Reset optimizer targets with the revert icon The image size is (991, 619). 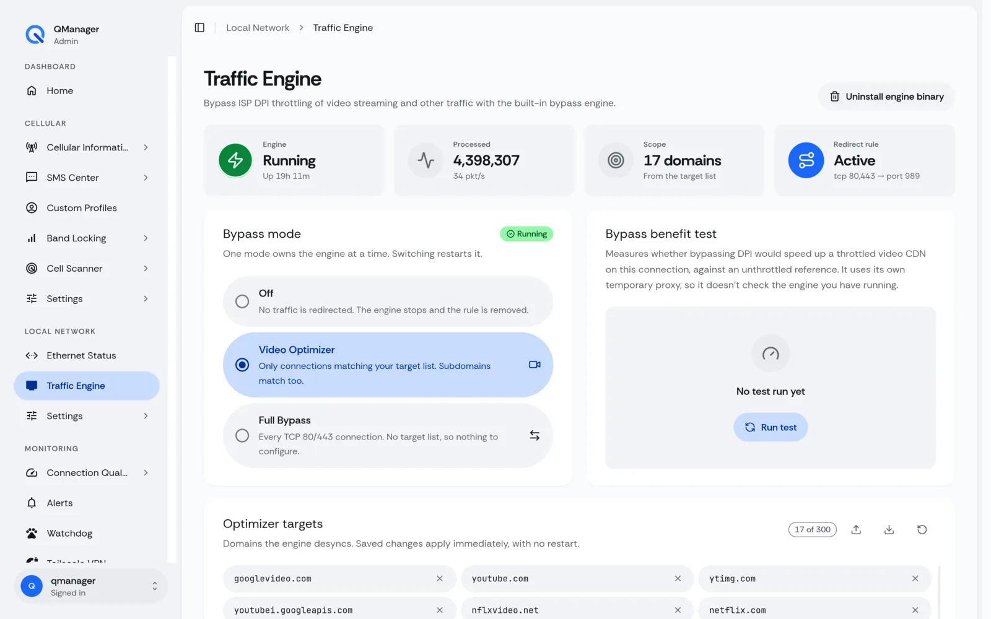[922, 530]
